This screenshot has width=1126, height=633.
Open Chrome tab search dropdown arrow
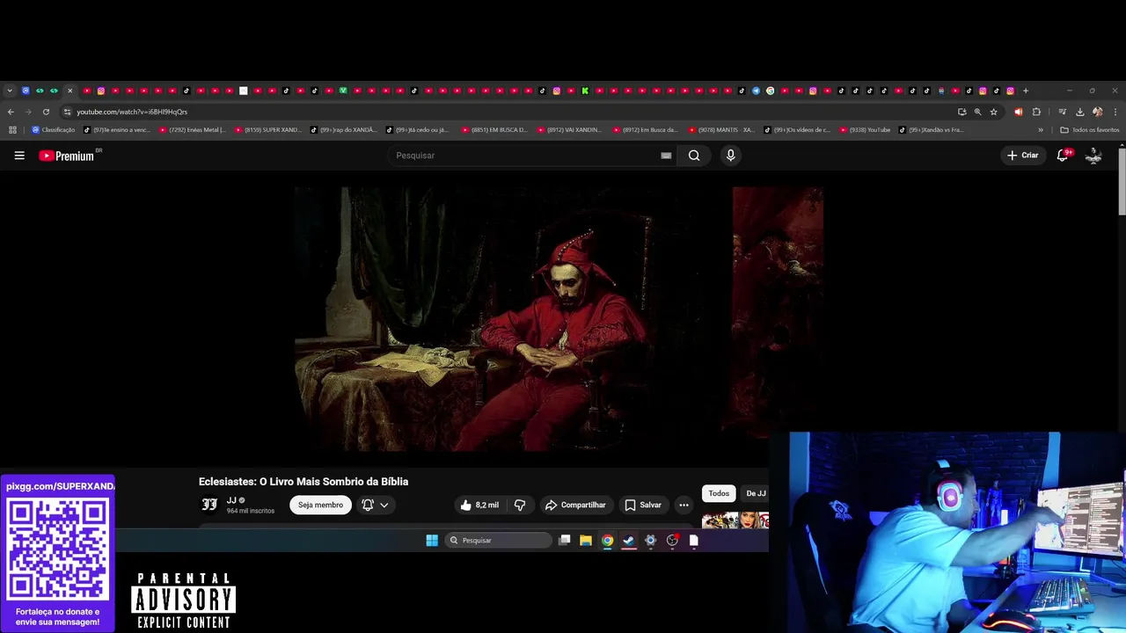coord(10,91)
